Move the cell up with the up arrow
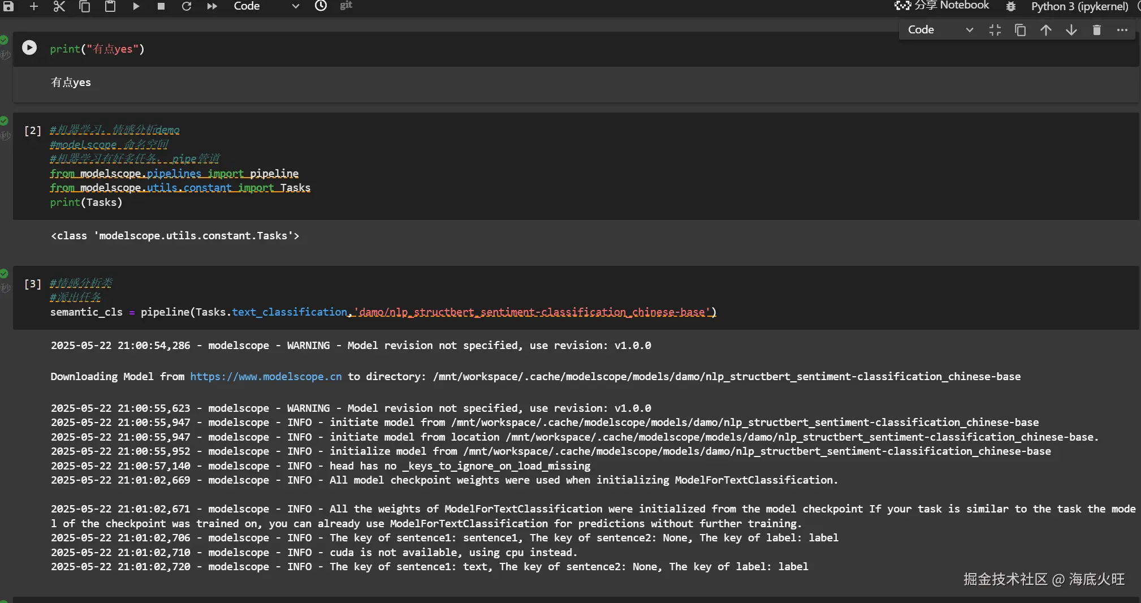 tap(1046, 30)
